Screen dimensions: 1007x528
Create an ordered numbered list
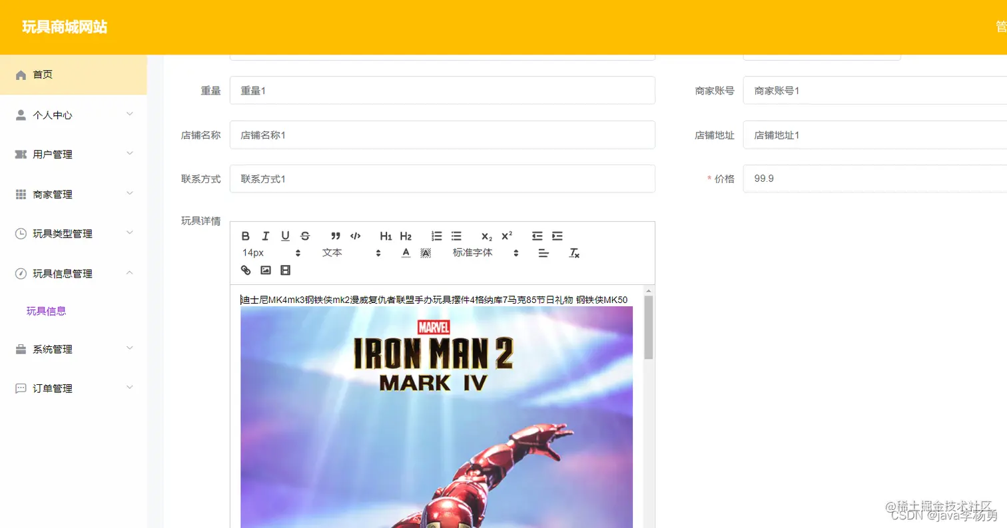(x=437, y=236)
